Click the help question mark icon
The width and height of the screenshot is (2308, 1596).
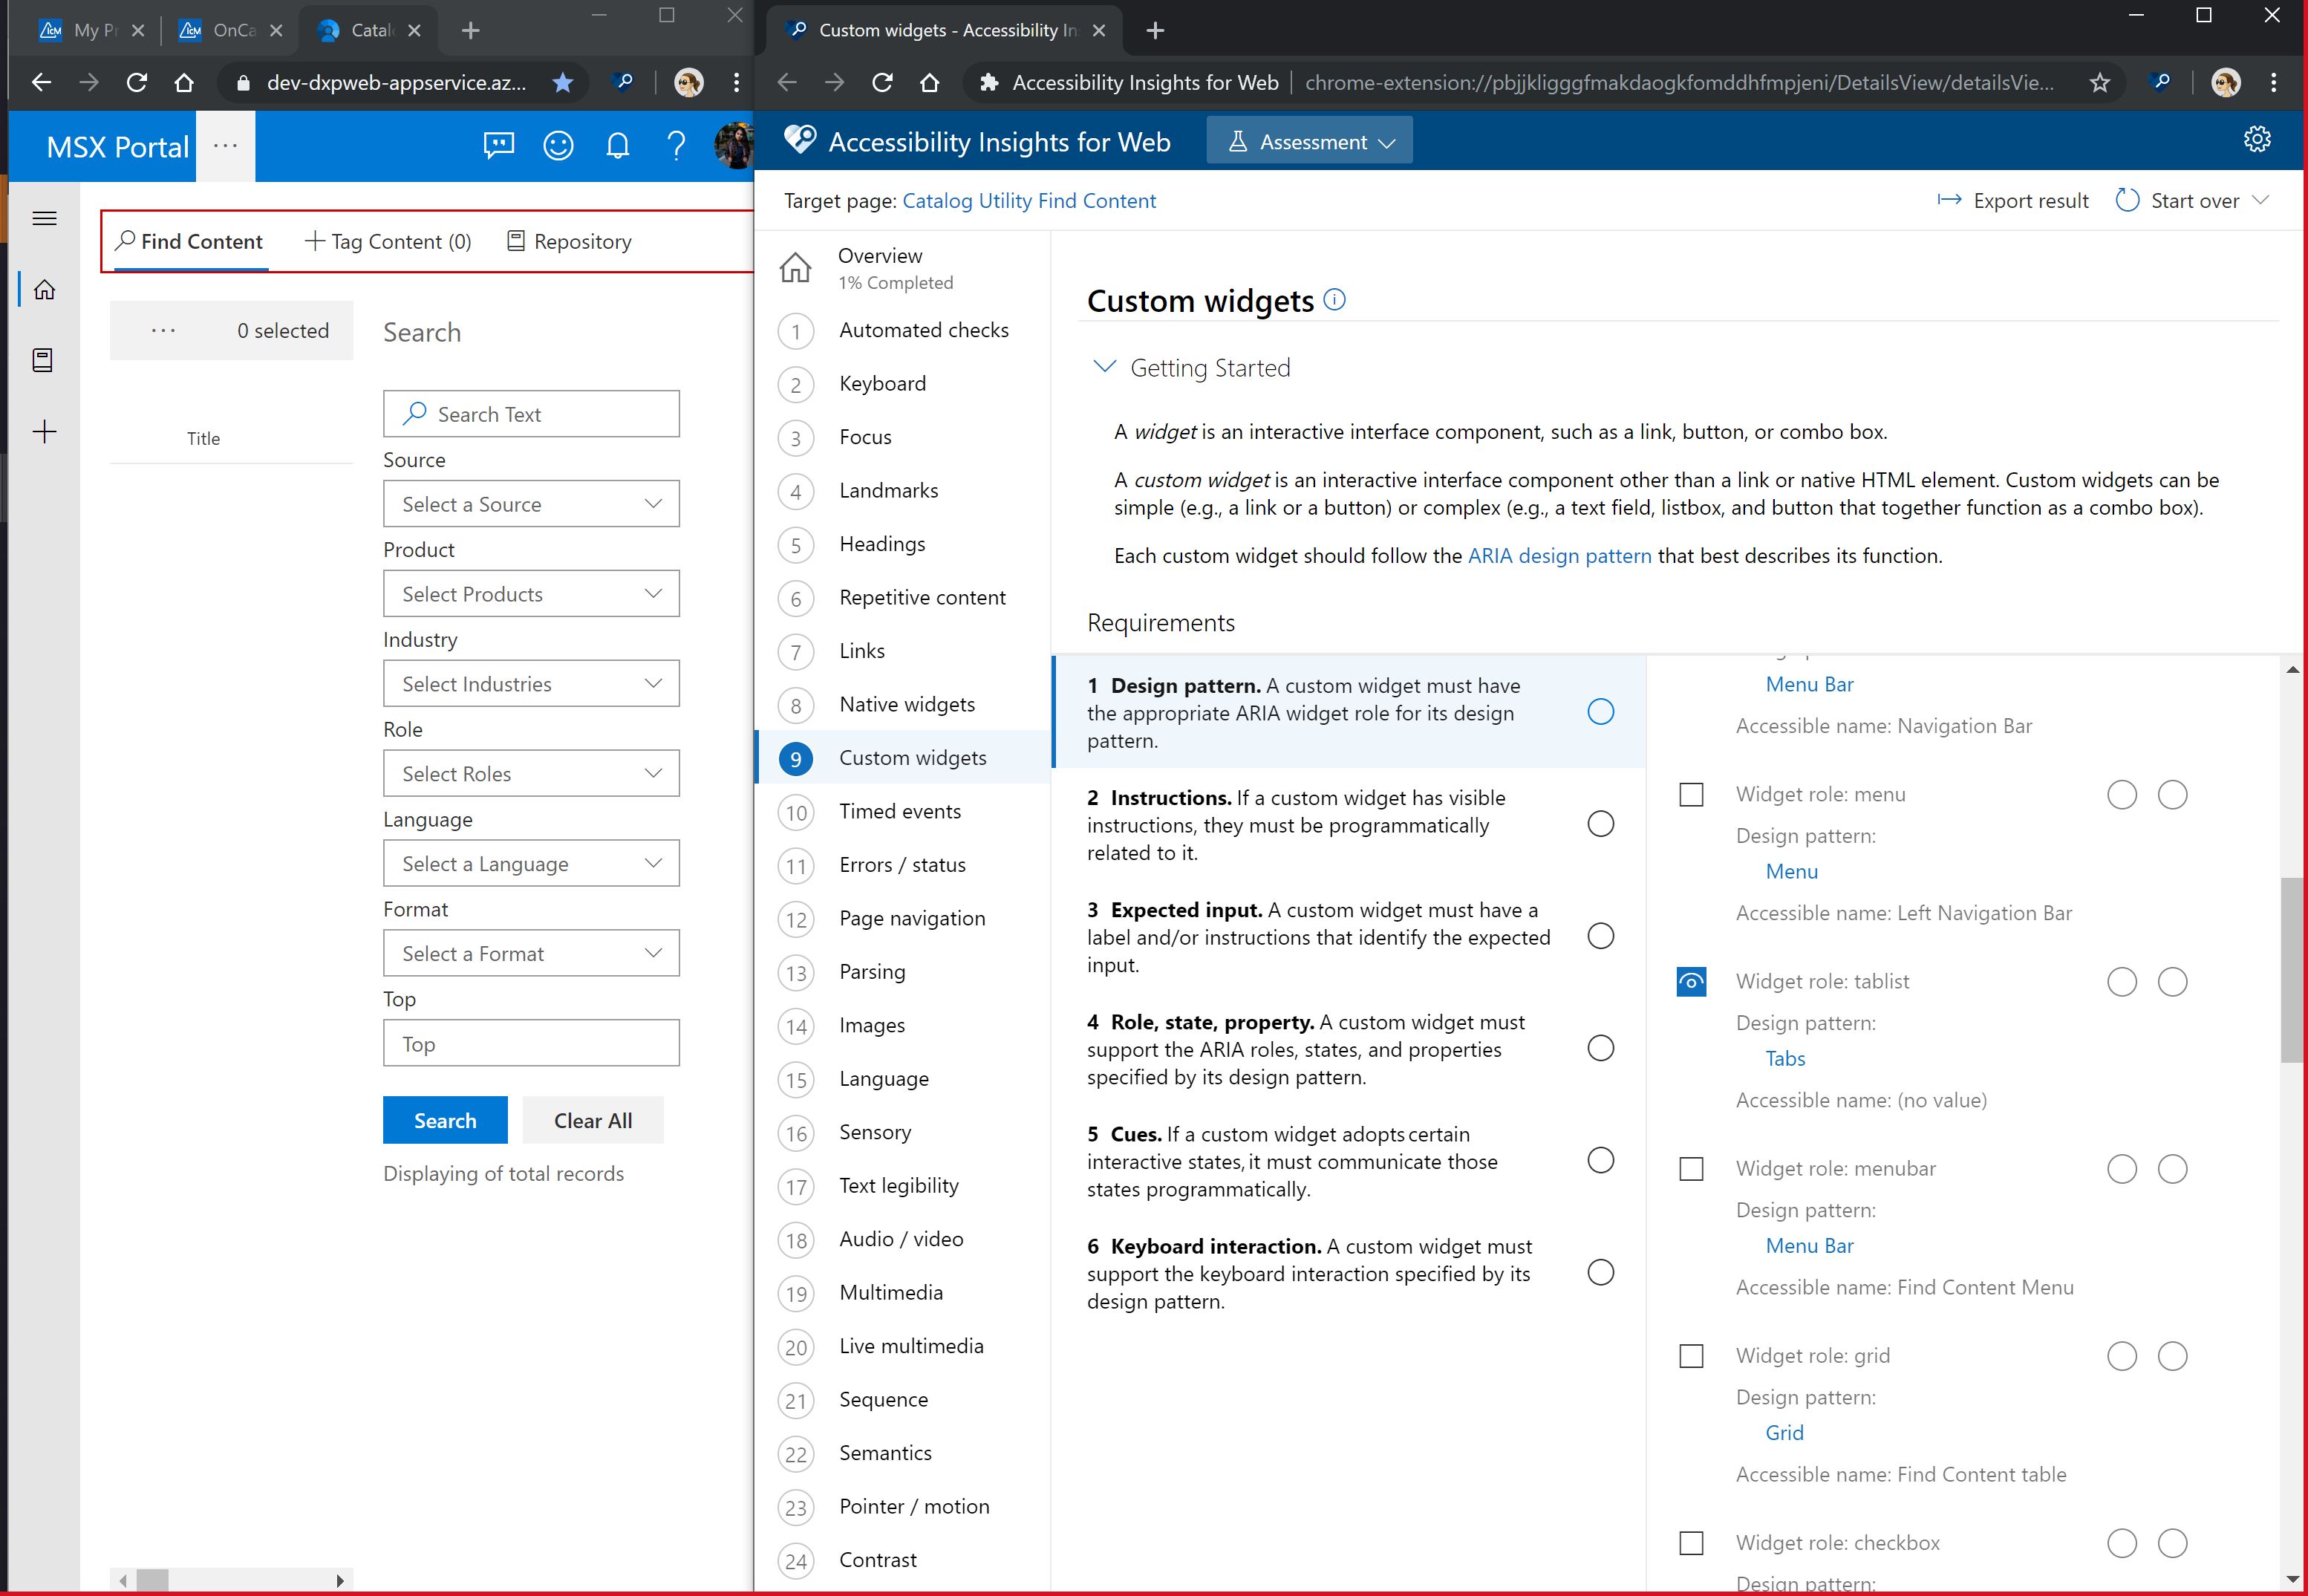coord(676,146)
